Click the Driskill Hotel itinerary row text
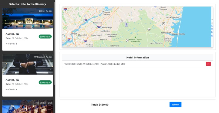This screenshot has height=113, width=219. 95,64
